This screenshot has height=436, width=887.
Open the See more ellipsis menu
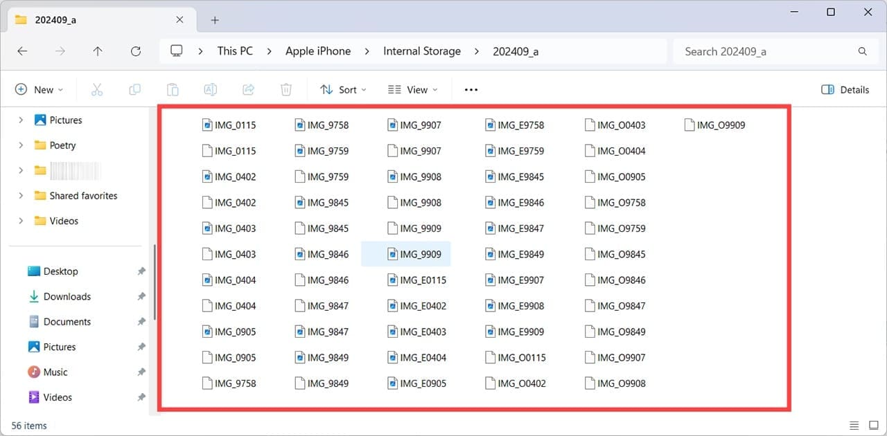471,89
